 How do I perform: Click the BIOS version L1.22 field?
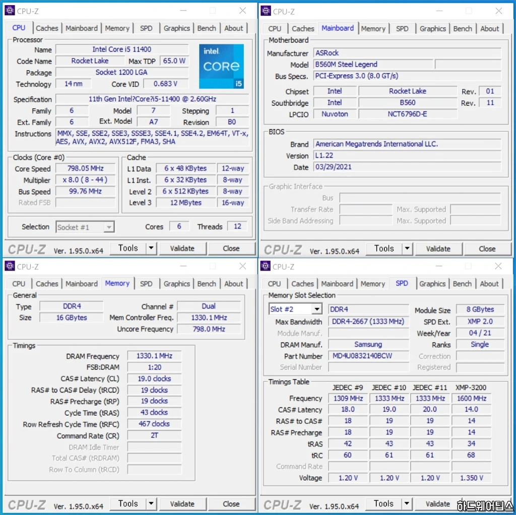(407, 155)
